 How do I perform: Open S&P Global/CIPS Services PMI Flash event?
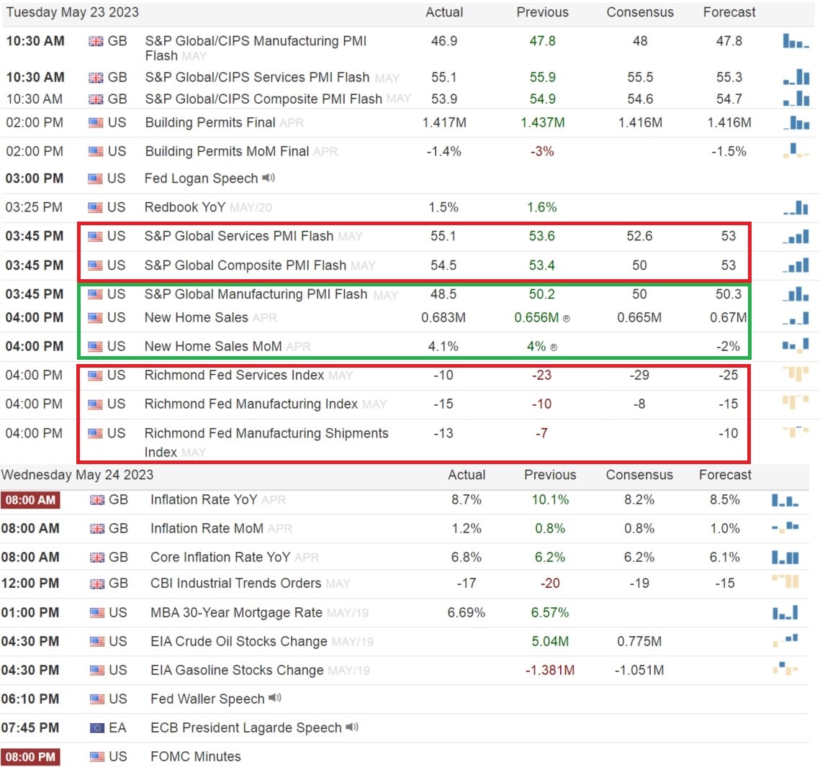(257, 77)
